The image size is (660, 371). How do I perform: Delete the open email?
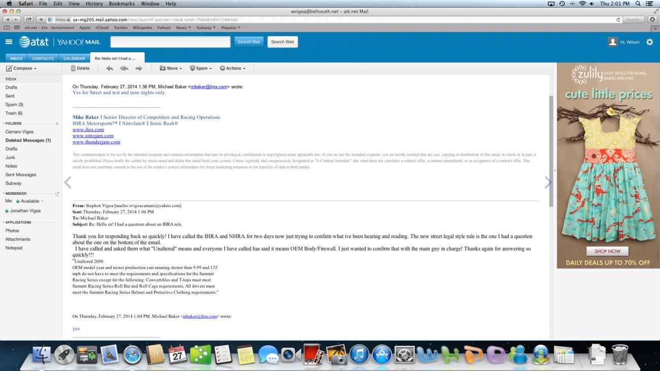coord(80,68)
